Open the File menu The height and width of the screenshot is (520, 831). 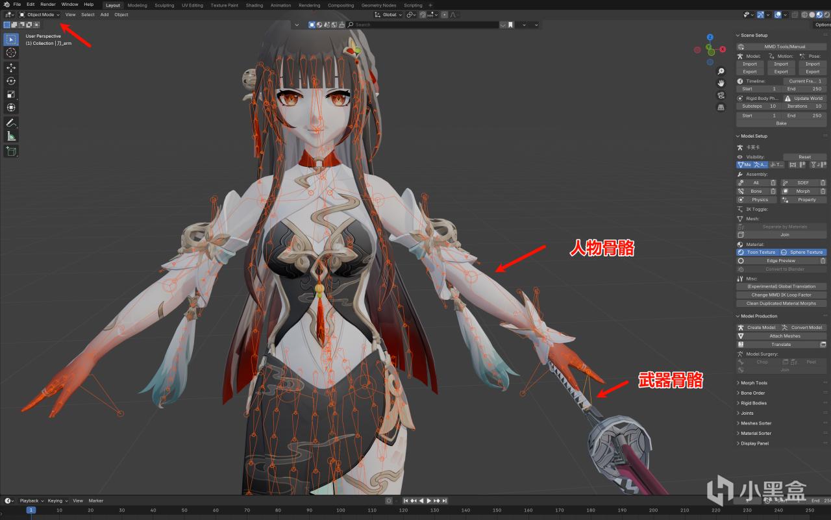[17, 5]
